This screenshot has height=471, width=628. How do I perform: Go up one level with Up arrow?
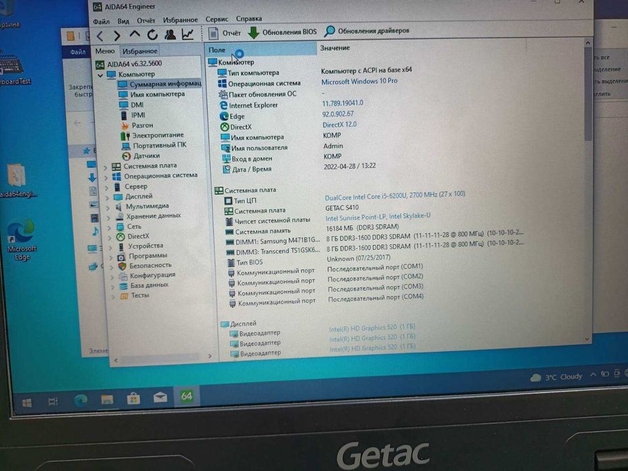[x=135, y=35]
